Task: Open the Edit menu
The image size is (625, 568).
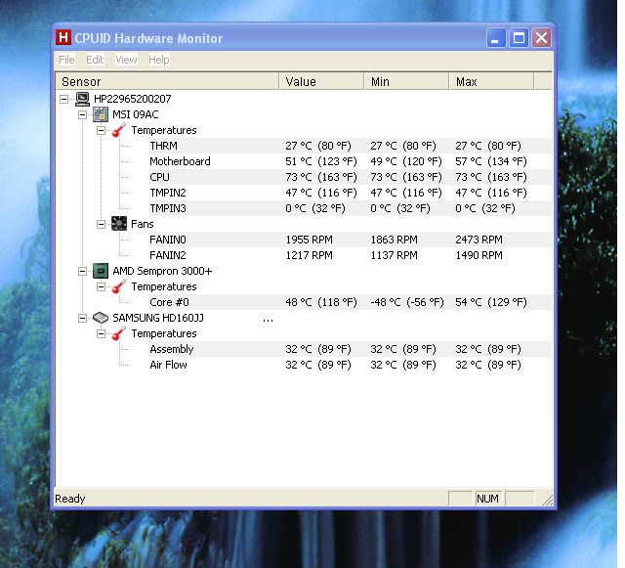Action: (x=95, y=60)
